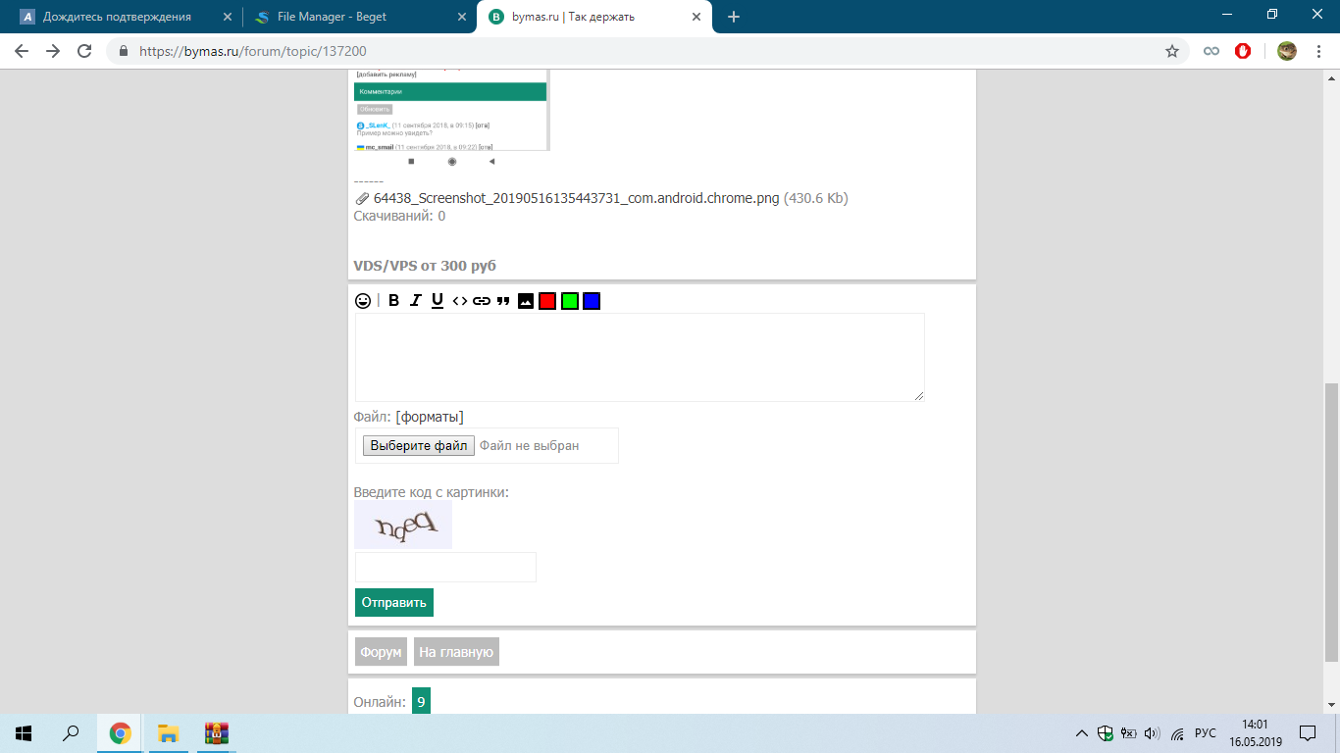1340x753 pixels.
Task: Click inside the message text area
Action: click(639, 357)
